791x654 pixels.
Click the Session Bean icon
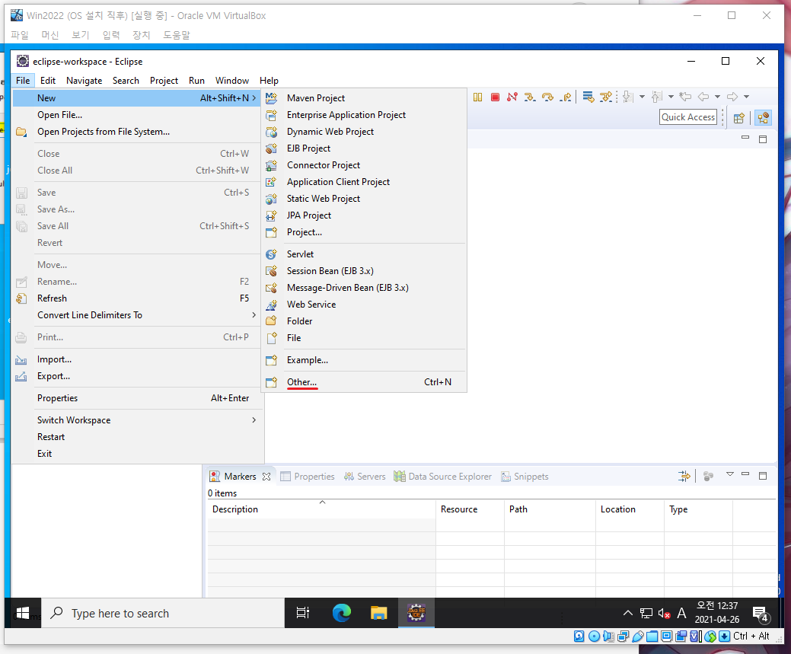tap(271, 271)
